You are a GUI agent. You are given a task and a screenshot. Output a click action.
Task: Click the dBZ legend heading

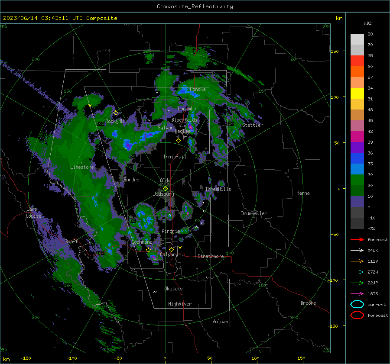[x=367, y=23]
